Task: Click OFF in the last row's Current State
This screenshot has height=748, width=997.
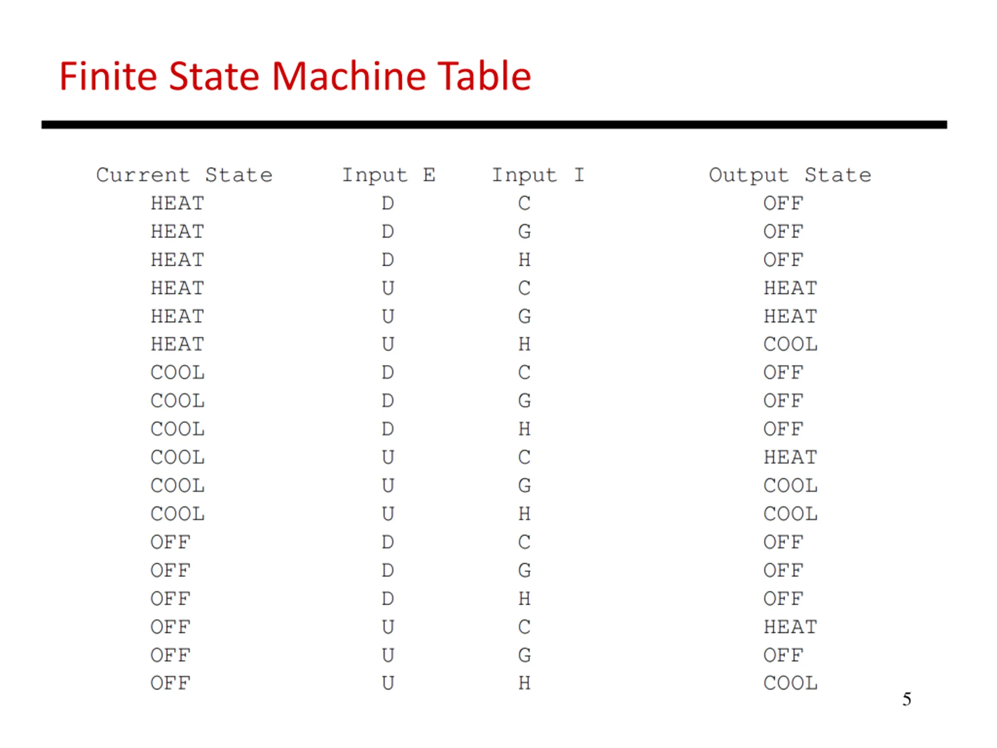Action: (x=170, y=684)
